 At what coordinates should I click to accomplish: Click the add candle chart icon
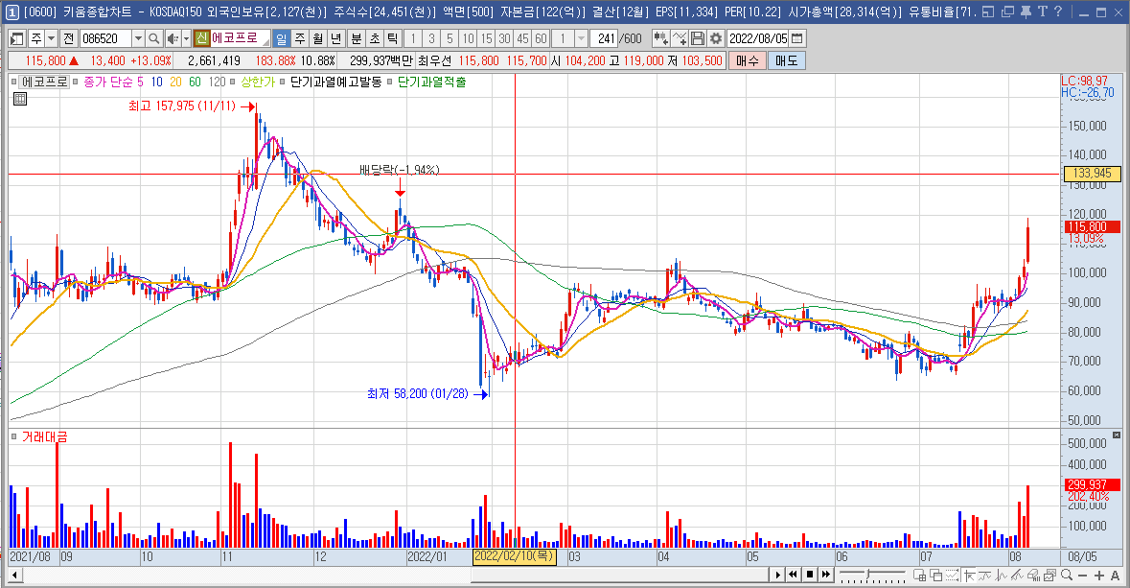tap(660, 39)
